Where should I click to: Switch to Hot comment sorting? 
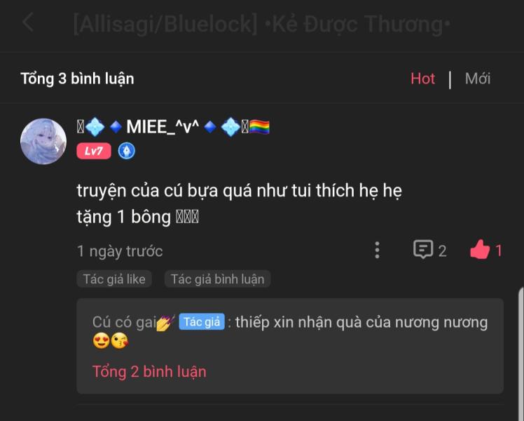coord(422,79)
